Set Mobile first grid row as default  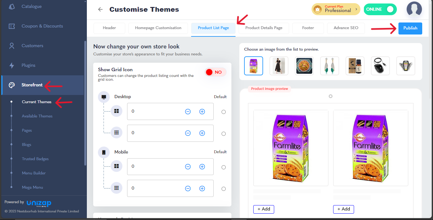click(x=223, y=167)
